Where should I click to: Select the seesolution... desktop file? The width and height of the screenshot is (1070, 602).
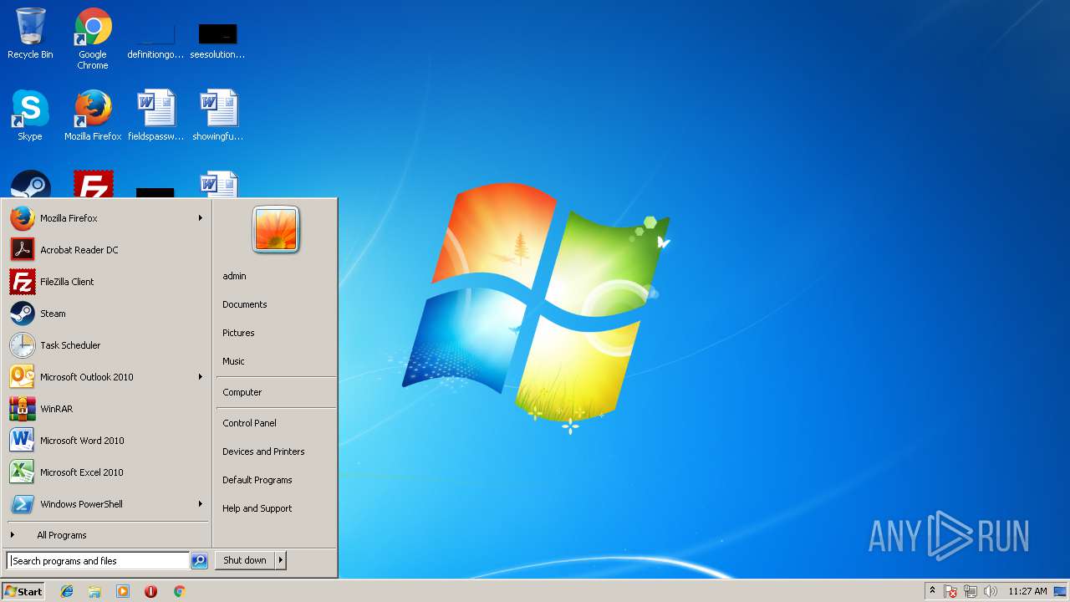tap(217, 40)
